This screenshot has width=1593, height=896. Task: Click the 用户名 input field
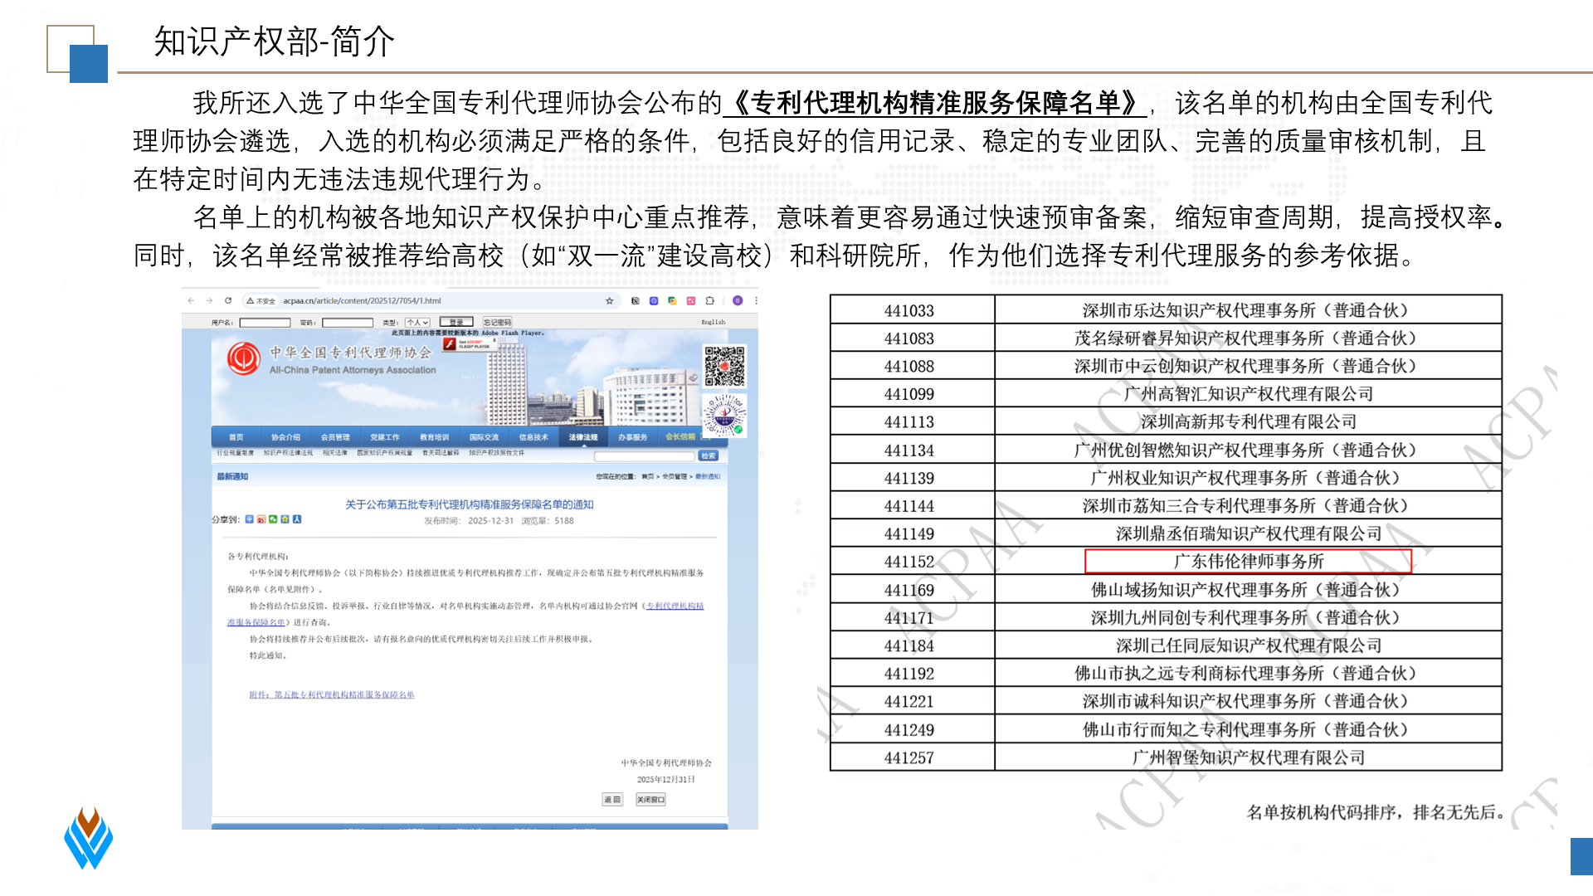[x=265, y=322]
